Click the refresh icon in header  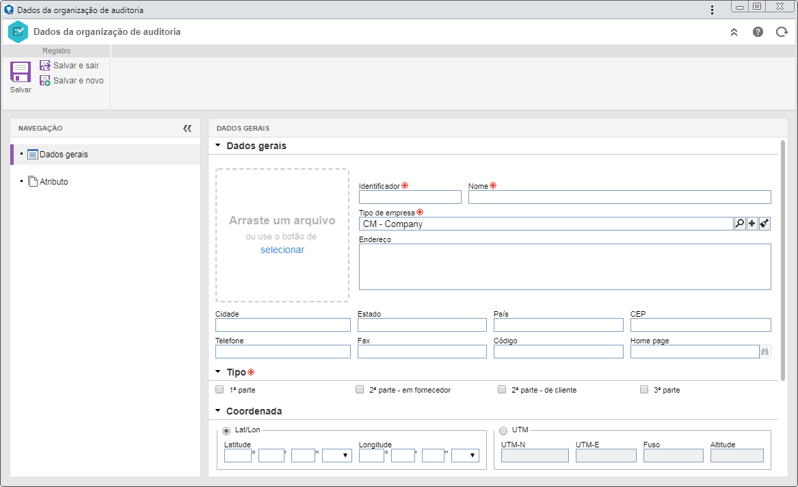[x=782, y=32]
